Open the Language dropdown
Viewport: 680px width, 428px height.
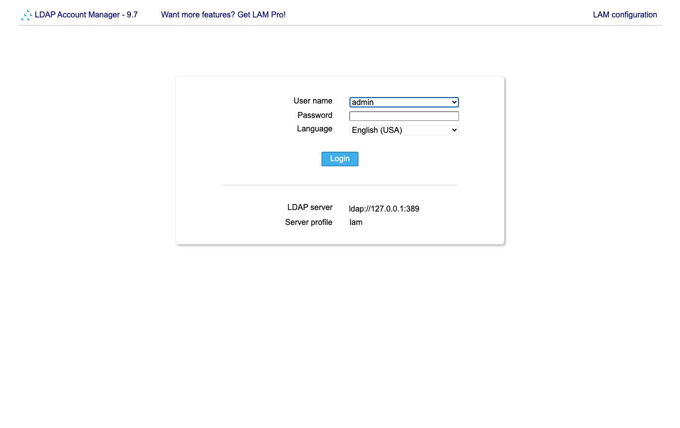coord(404,130)
